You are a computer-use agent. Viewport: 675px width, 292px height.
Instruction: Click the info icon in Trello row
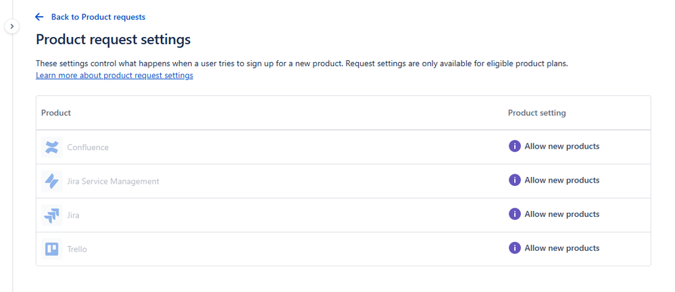click(514, 247)
